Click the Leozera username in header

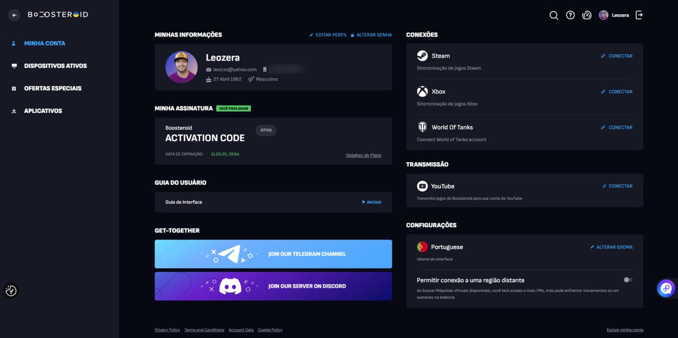click(620, 15)
